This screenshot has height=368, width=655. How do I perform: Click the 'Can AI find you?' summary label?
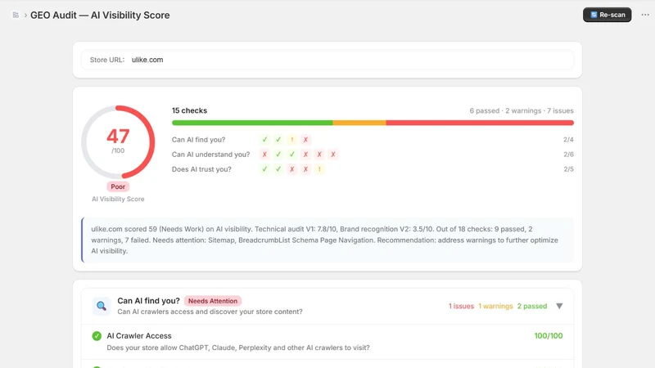coord(198,140)
